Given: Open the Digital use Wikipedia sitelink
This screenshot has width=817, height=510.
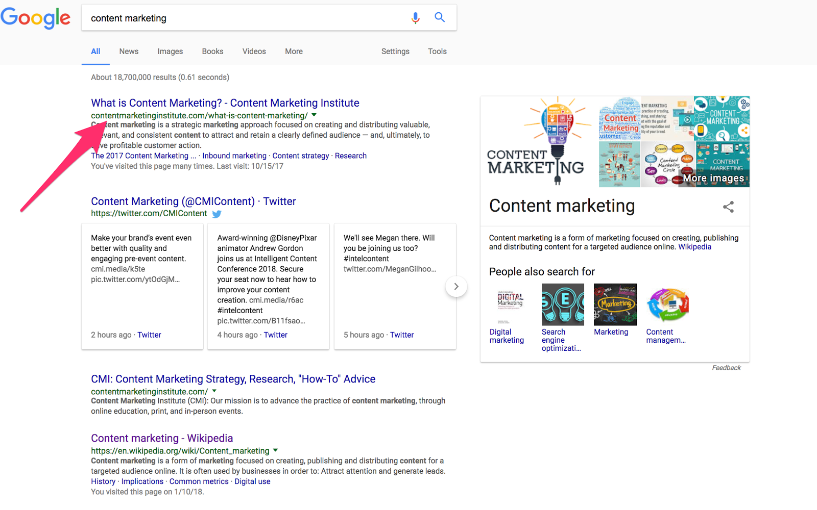Looking at the screenshot, I should coord(252,481).
